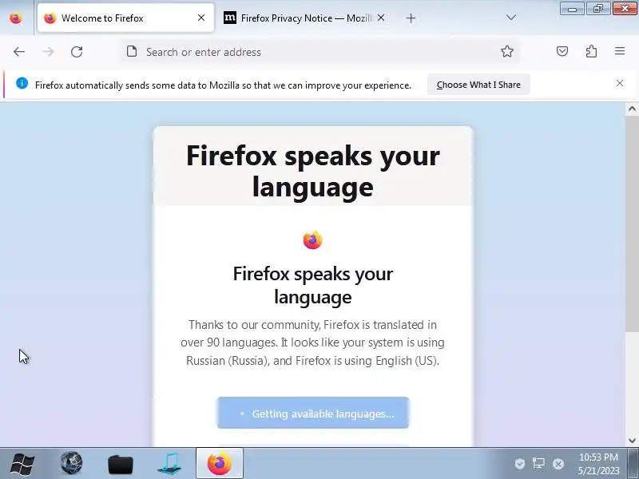Click Getting available languages button
Image resolution: width=639 pixels, height=479 pixels.
coord(312,413)
